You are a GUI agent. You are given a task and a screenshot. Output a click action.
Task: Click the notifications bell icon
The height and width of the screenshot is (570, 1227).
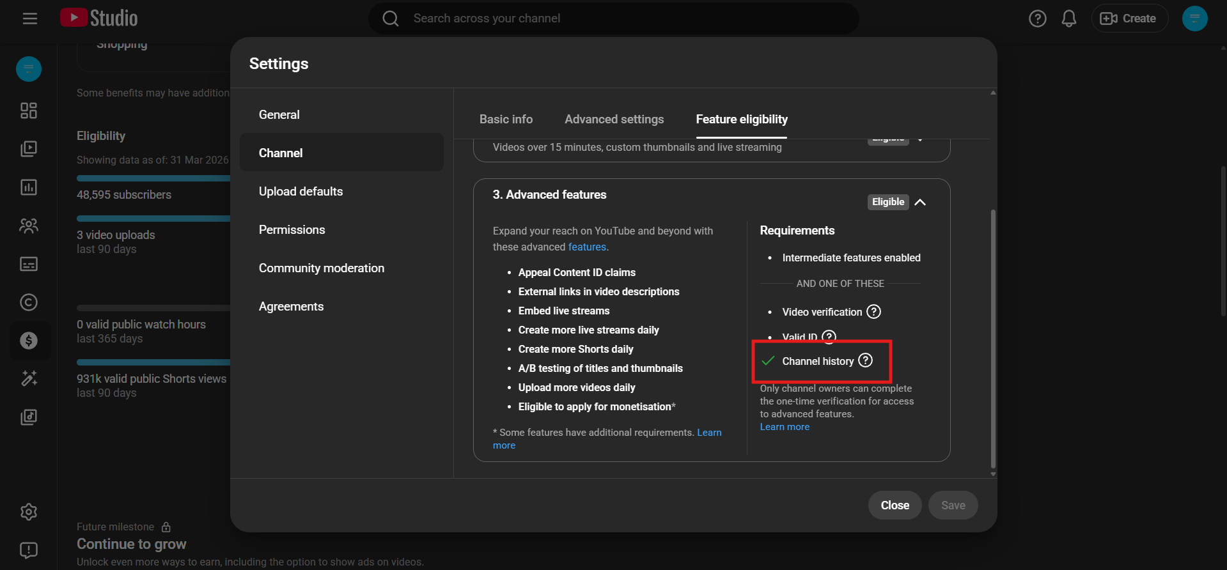pyautogui.click(x=1068, y=19)
